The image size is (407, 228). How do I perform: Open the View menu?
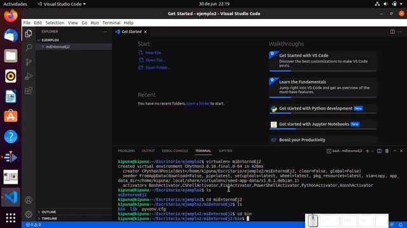coord(73,23)
